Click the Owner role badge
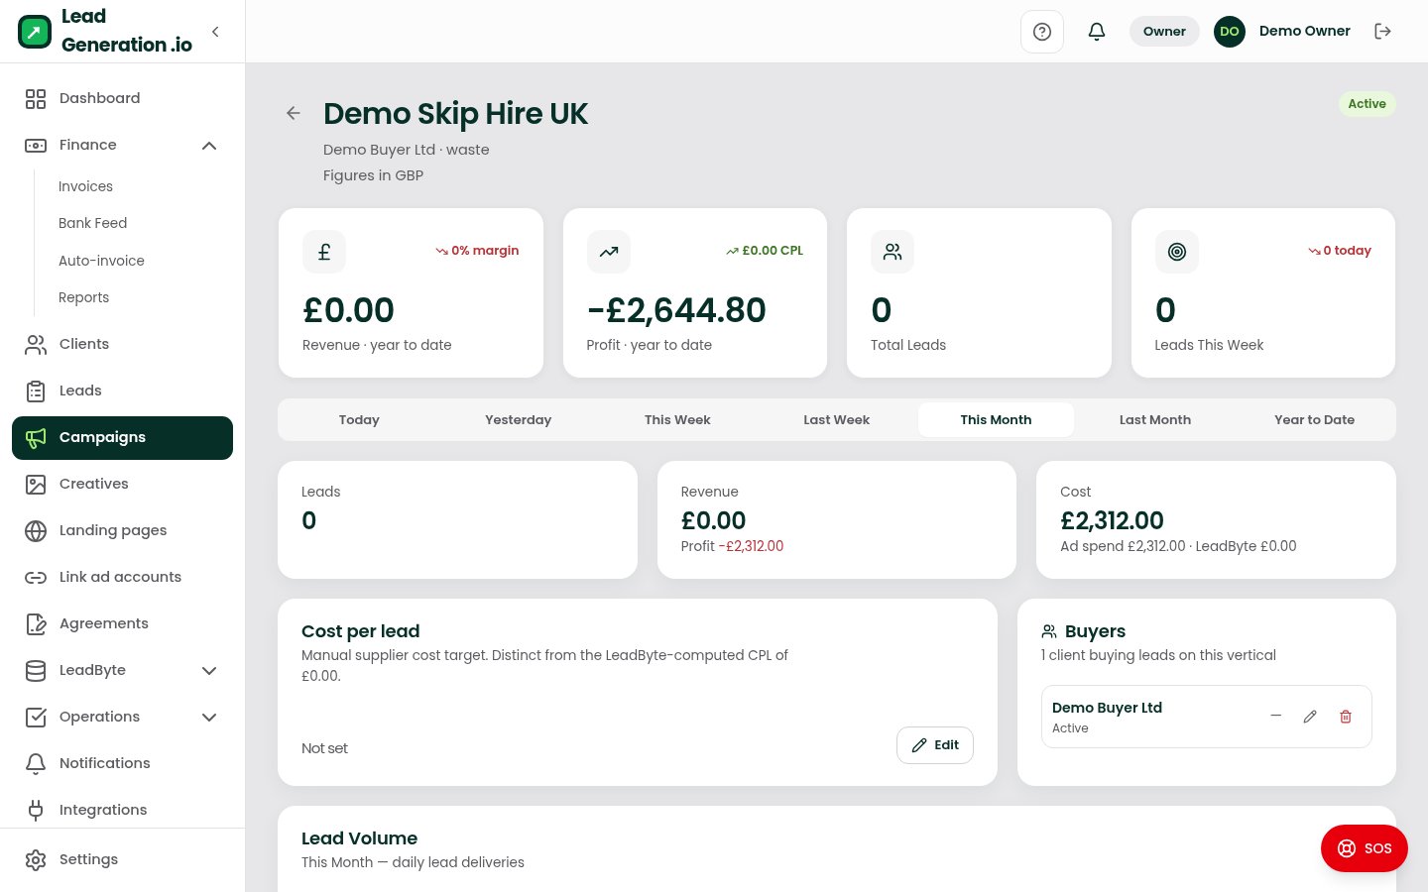1428x892 pixels. [1164, 32]
